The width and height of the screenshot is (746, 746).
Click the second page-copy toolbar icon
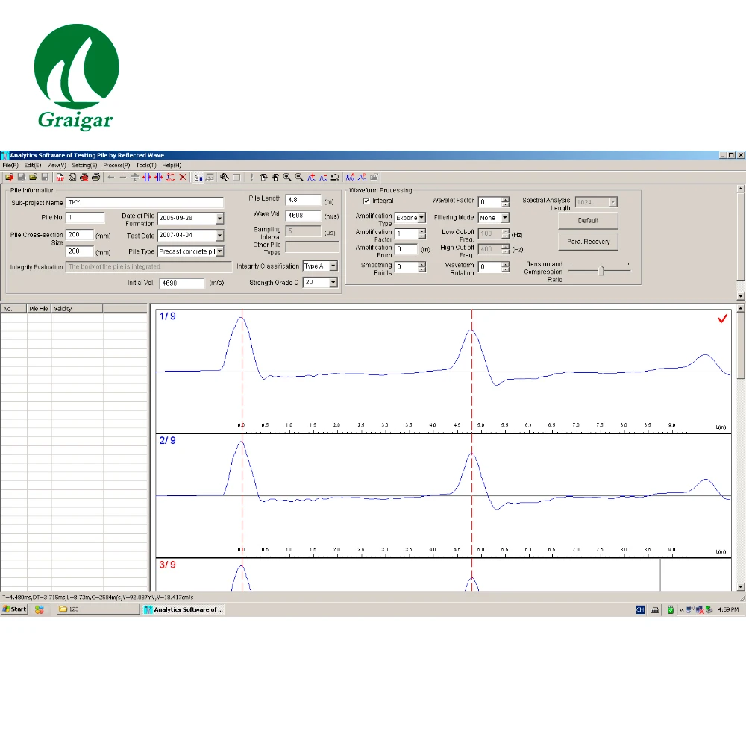(x=275, y=178)
